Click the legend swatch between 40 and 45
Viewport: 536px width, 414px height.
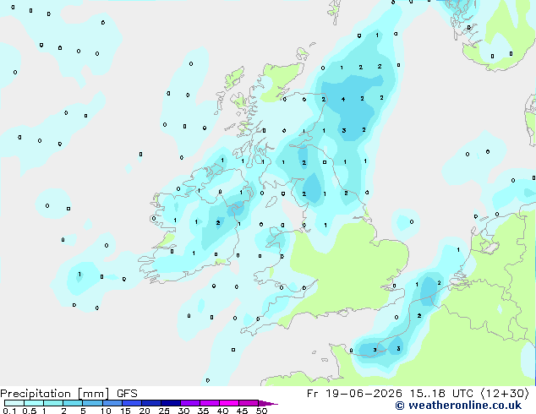pyautogui.click(x=229, y=403)
